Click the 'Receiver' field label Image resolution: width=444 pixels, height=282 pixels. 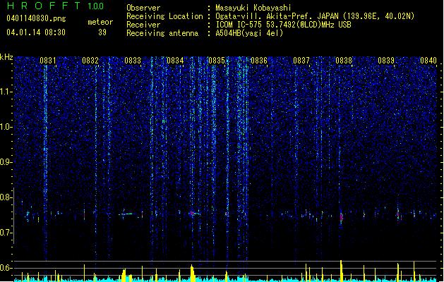click(x=143, y=25)
